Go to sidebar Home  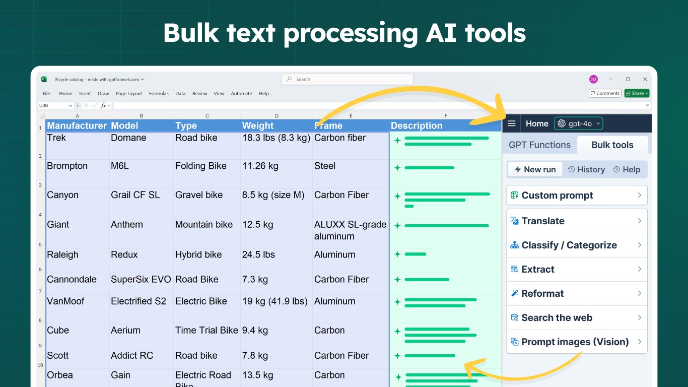(x=537, y=123)
